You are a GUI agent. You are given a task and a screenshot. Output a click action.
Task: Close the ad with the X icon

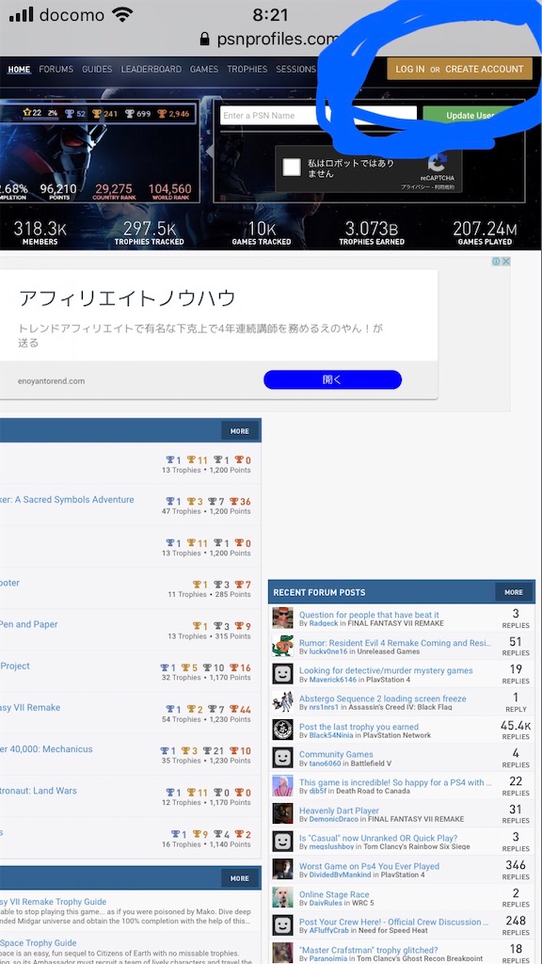click(505, 262)
